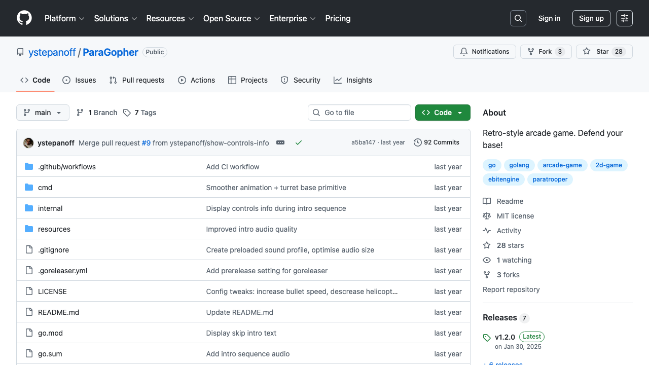Click the Go to file input field
This screenshot has width=649, height=365.
359,113
